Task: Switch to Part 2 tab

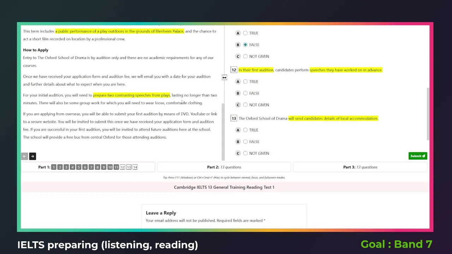Action: pyautogui.click(x=224, y=167)
